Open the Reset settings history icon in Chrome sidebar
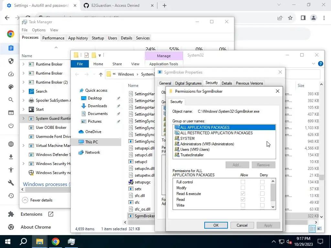The width and height of the screenshot is (331, 248). pyautogui.click(x=11, y=196)
